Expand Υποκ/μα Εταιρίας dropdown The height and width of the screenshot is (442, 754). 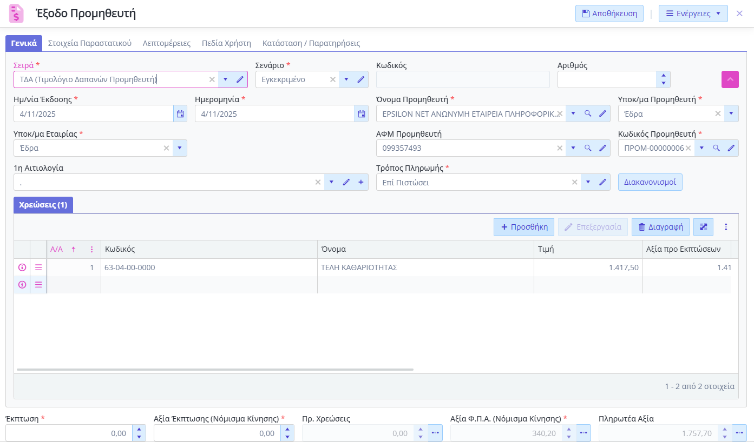180,148
